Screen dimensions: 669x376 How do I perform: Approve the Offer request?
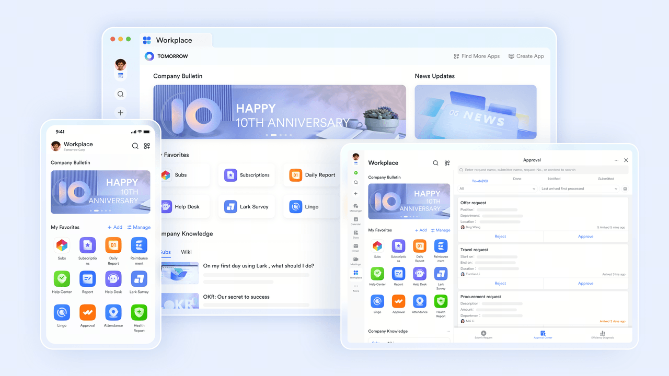(x=586, y=237)
